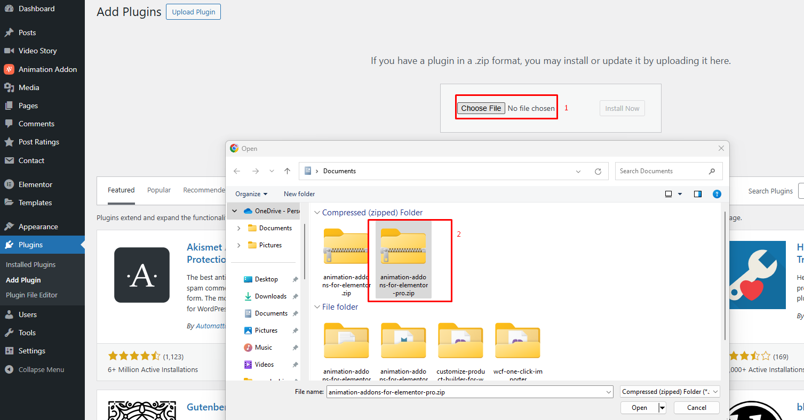Select the wcf-one-click-importer folder

[x=518, y=351]
